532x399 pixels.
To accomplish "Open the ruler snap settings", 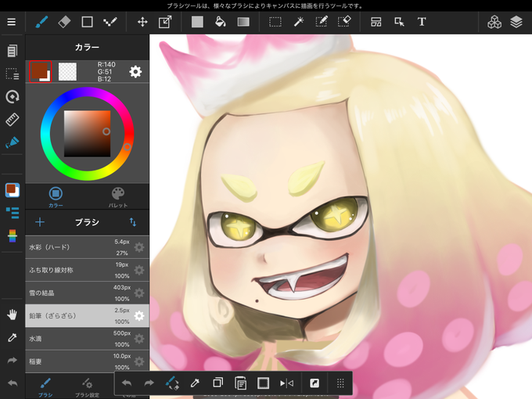I will tap(13, 120).
